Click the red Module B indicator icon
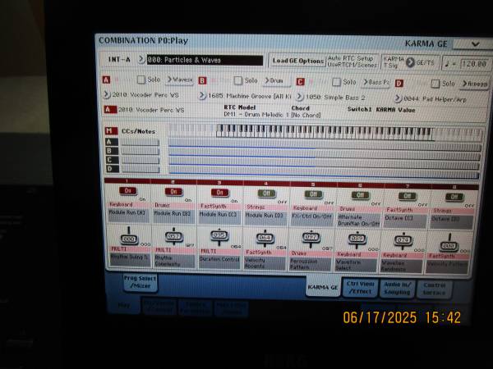 202,80
